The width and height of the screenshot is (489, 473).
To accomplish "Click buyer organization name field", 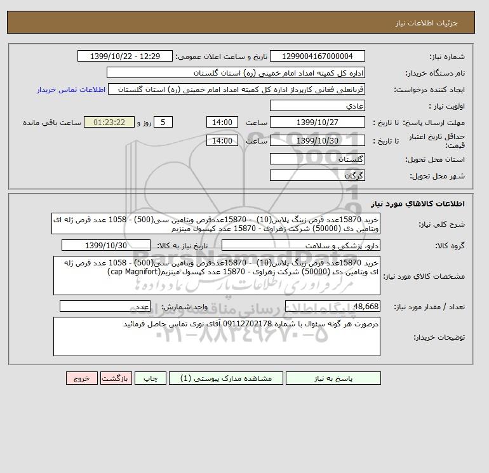I will click(x=236, y=72).
